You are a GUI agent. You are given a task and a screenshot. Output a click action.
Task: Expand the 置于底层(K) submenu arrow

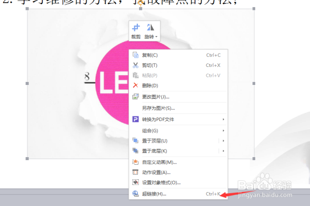(x=223, y=151)
